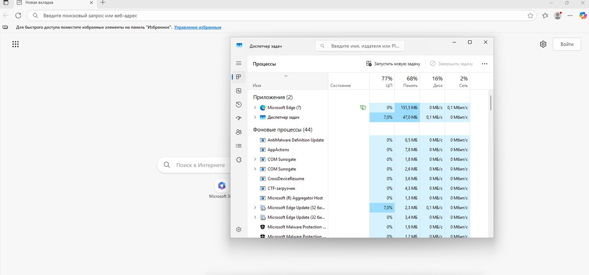The image size is (589, 275).
Task: Sort processes by Сеть column
Action: coord(458,82)
